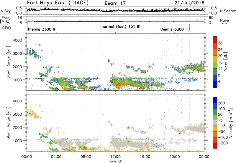Click the '200' value on the Velocity color bar
236x163 pixels.
click(222, 103)
